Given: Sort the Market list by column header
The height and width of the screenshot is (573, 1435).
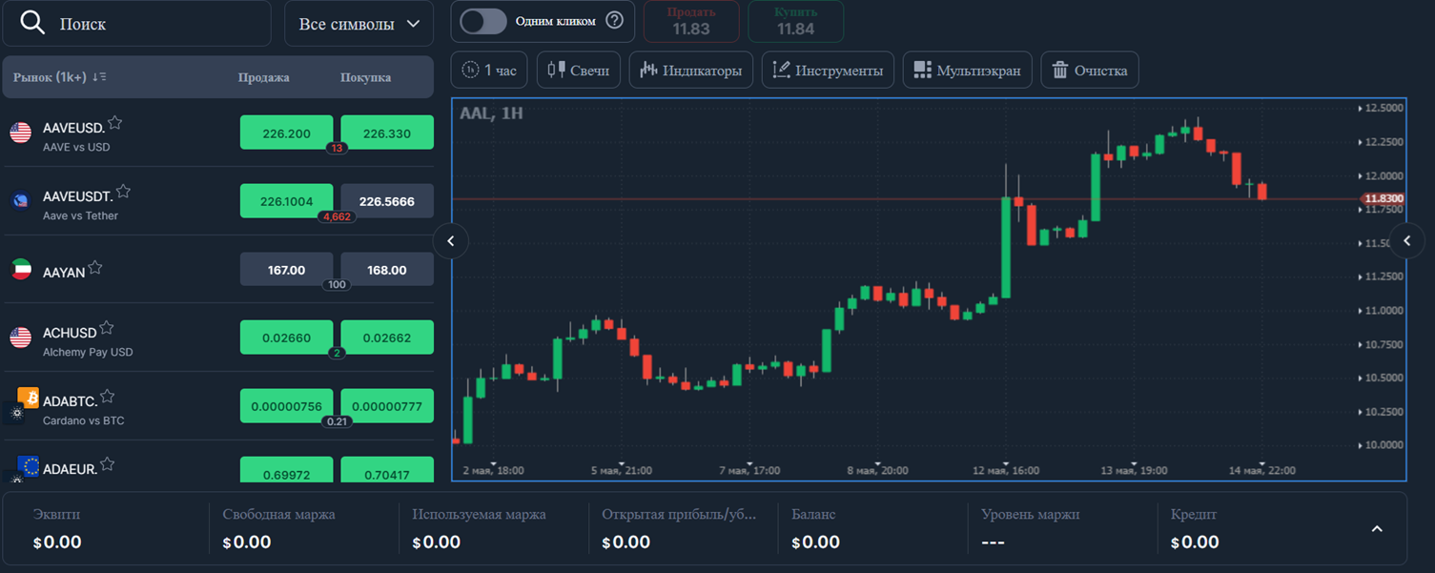Looking at the screenshot, I should point(59,77).
